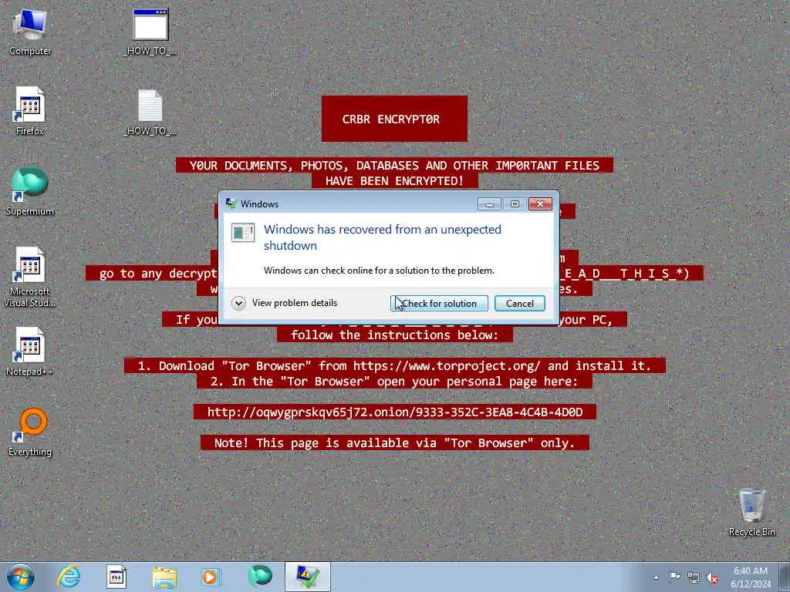Click the Windows dialog title icon
This screenshot has height=592, width=790.
231,203
